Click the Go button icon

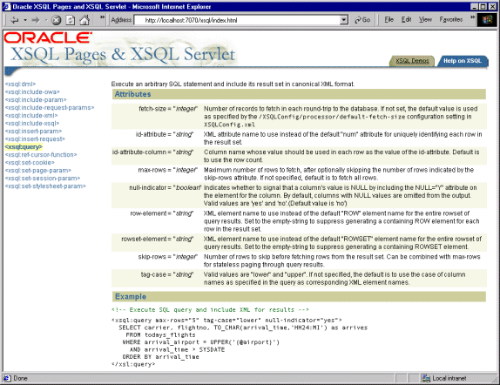(x=362, y=20)
